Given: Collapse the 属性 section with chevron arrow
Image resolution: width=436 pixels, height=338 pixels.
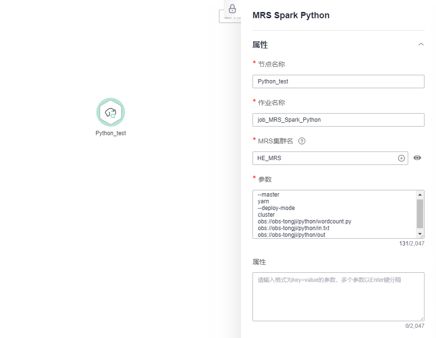Looking at the screenshot, I should coord(421,45).
